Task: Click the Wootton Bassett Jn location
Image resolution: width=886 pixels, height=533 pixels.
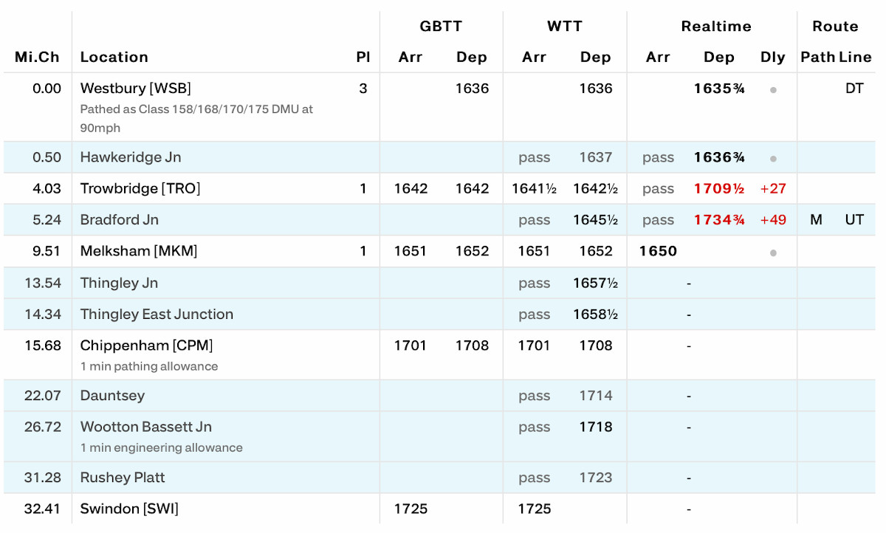Action: coord(145,427)
